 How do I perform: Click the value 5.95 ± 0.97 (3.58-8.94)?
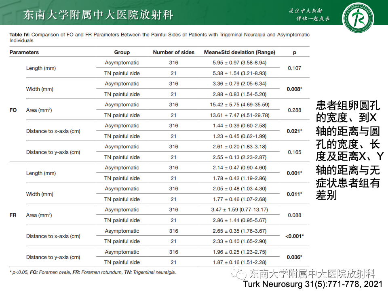[240, 63]
